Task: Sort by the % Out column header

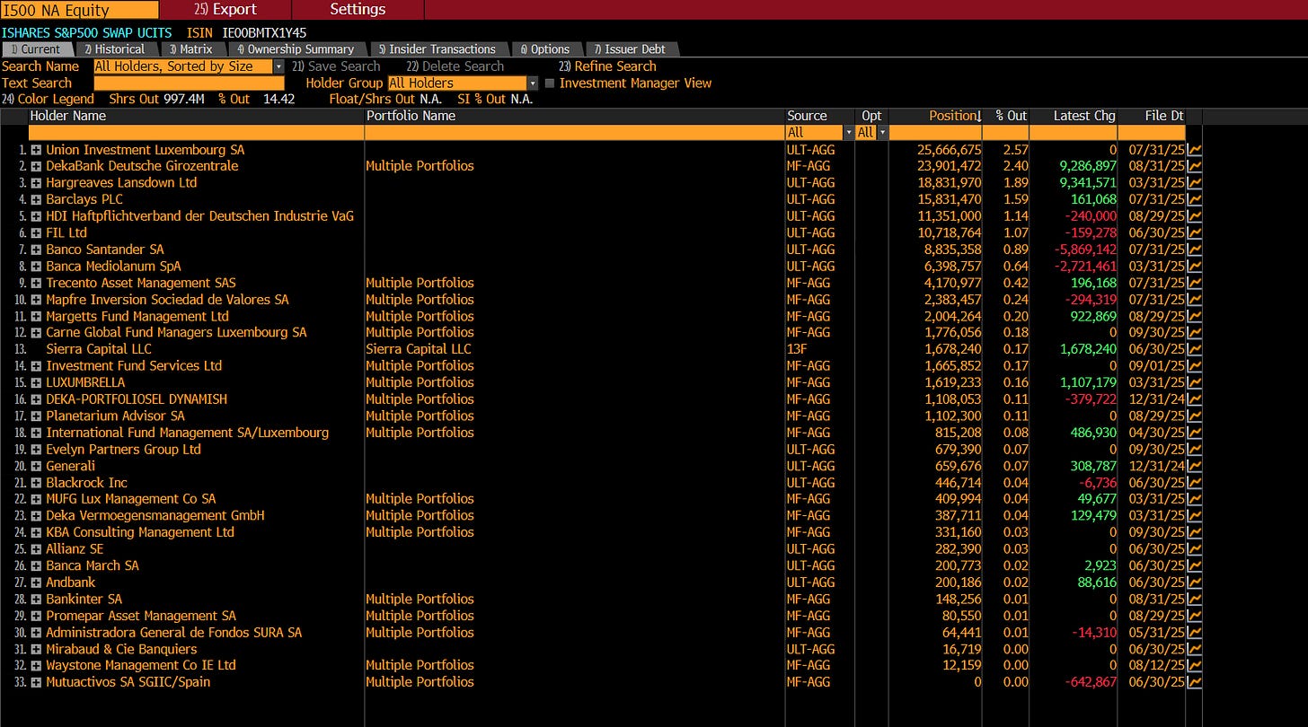Action: pos(1011,116)
